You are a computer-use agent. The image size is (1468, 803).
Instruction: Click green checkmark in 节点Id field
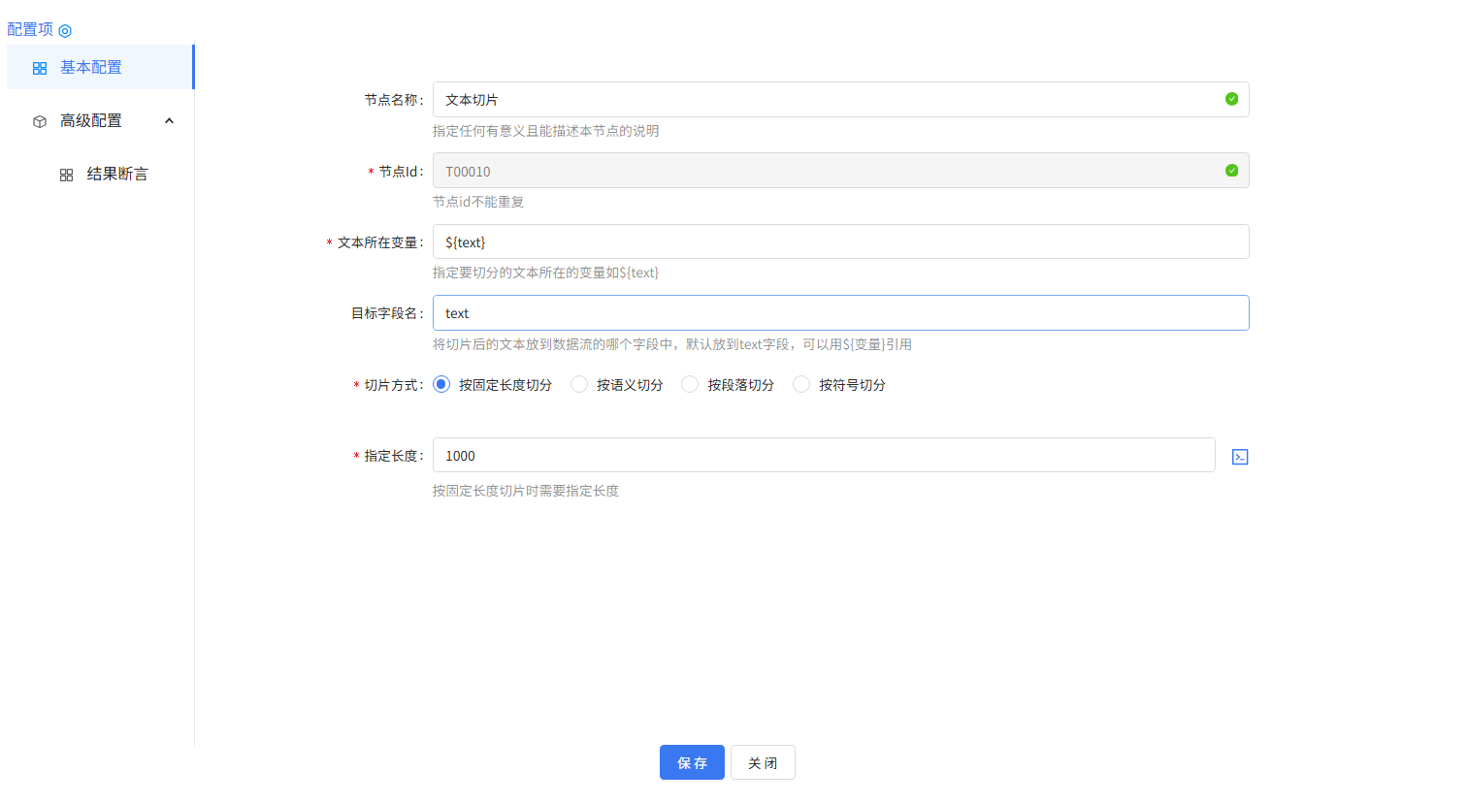pos(1231,171)
